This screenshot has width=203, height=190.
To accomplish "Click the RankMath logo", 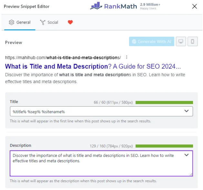I will 113,6.
